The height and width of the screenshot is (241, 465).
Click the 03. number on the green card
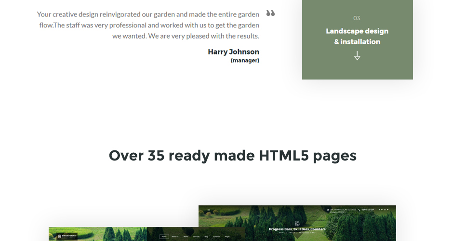coord(357,18)
